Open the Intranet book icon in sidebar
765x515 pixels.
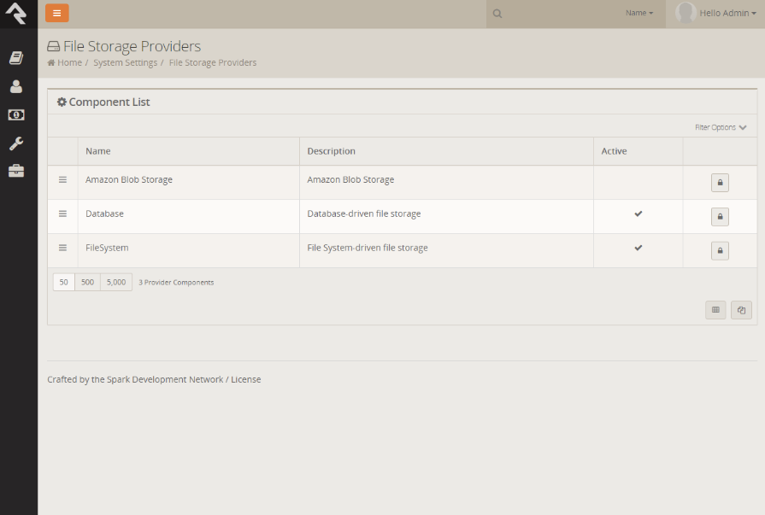point(16,58)
